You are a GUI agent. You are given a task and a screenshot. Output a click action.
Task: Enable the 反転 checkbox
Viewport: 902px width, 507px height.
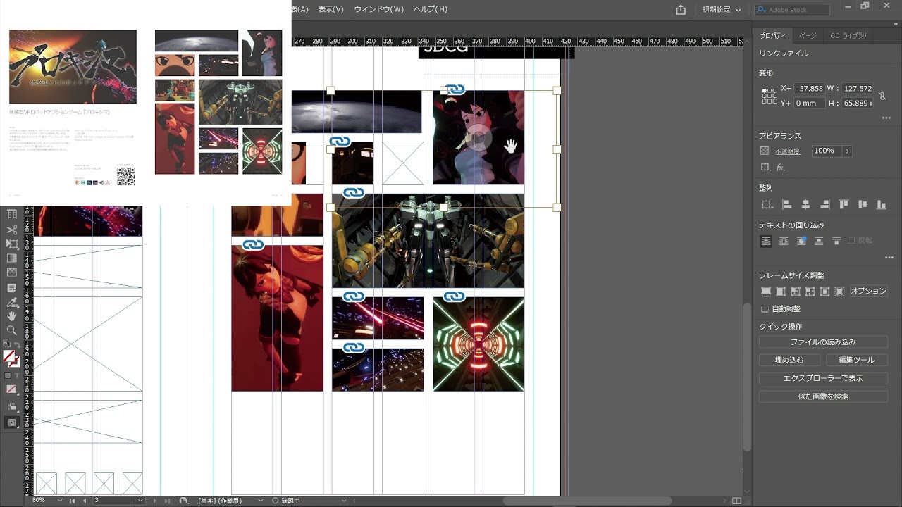(851, 241)
